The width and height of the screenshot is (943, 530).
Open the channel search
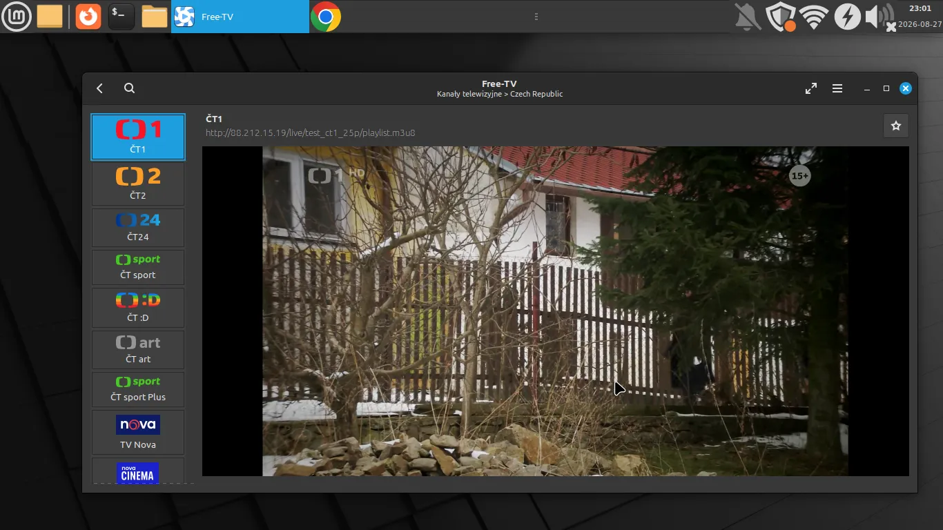[129, 88]
